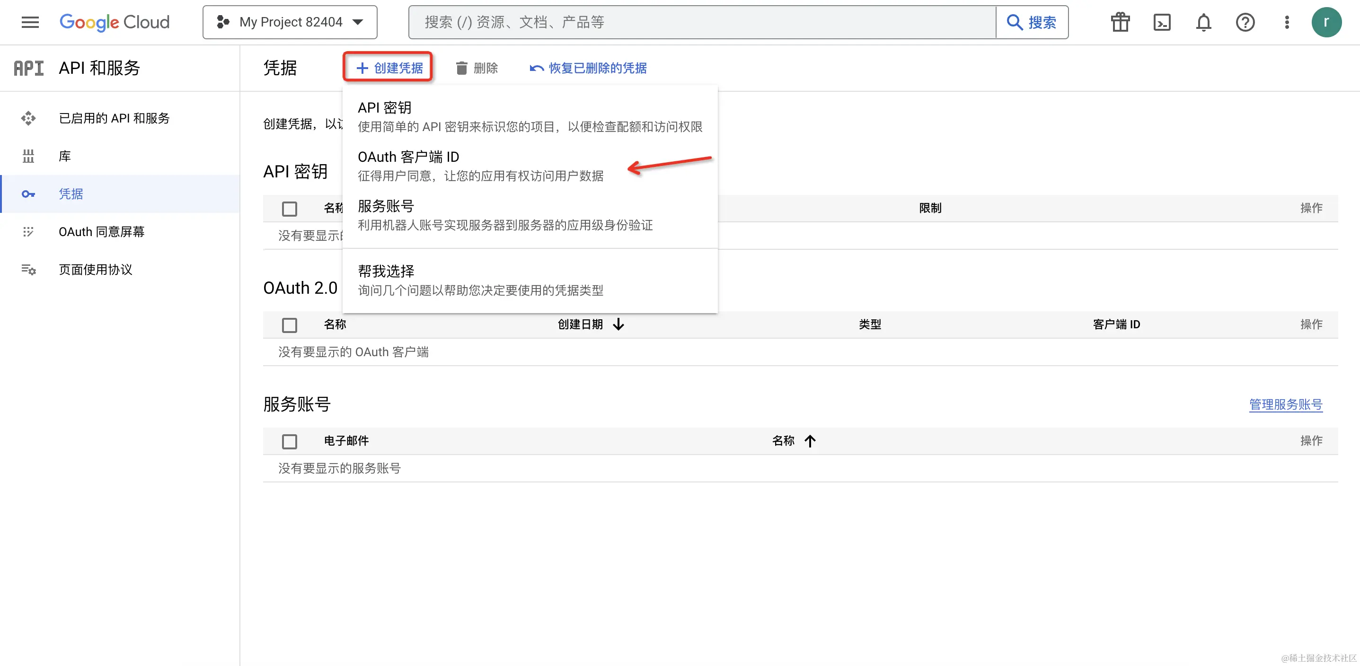Open the My Project 82404 project selector
Screen dimensions: 1360x666
click(x=290, y=22)
